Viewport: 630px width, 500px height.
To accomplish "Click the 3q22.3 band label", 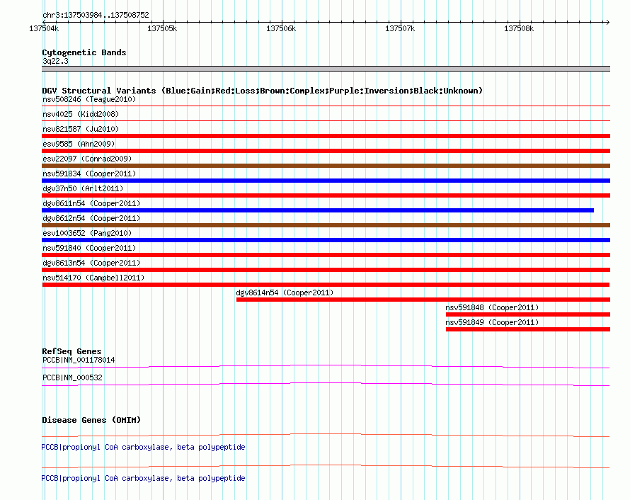I will pyautogui.click(x=55, y=61).
